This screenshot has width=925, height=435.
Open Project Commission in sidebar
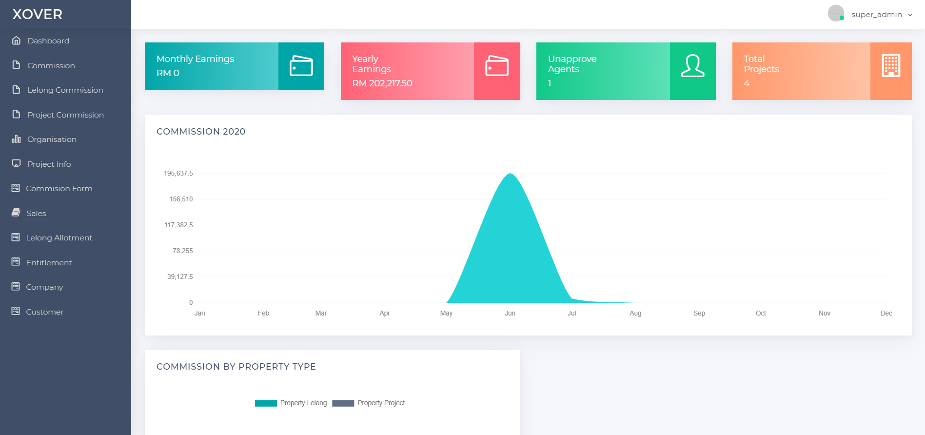click(65, 115)
